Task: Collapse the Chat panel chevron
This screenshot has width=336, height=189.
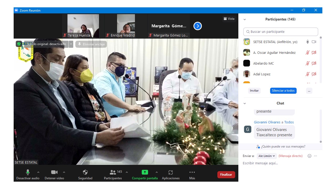Action: (x=245, y=103)
